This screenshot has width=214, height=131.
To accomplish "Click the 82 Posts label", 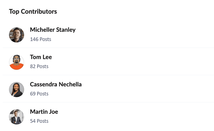I will click(39, 66).
